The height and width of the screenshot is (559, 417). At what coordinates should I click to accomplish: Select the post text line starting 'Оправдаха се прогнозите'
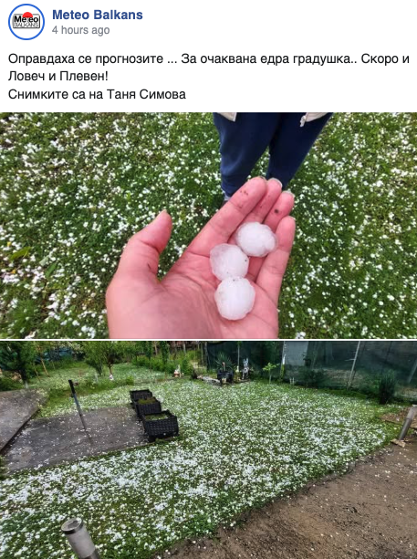pos(209,58)
